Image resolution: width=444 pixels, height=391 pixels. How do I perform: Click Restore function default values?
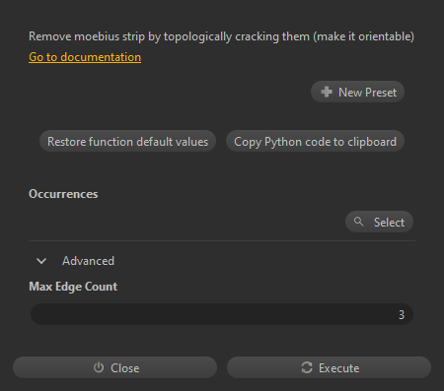(x=127, y=142)
